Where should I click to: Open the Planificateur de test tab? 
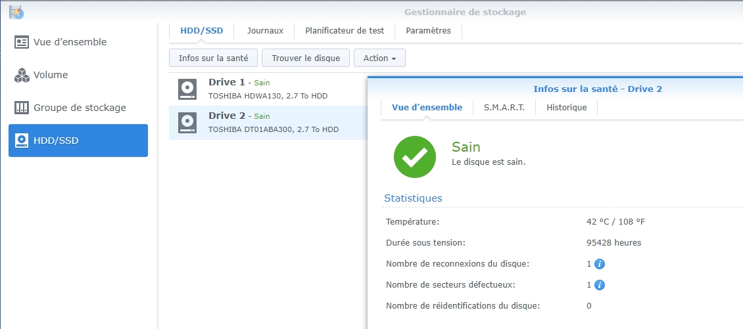click(x=345, y=31)
